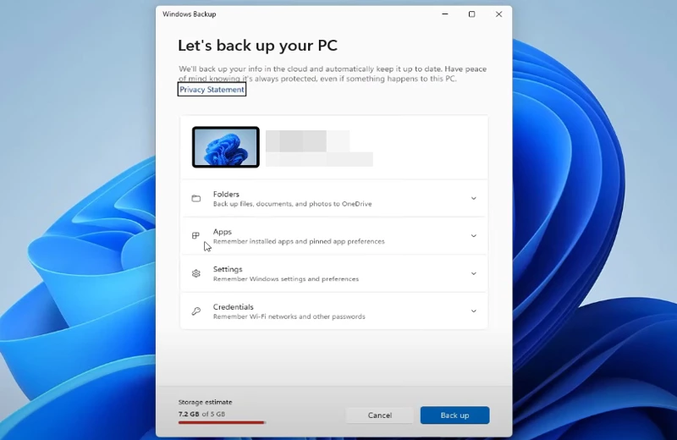This screenshot has height=440, width=677.
Task: Open the Privacy Statement link
Action: [212, 90]
